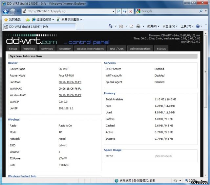The image size is (210, 185).
Task: Click into the Google search box
Action: tap(169, 11)
